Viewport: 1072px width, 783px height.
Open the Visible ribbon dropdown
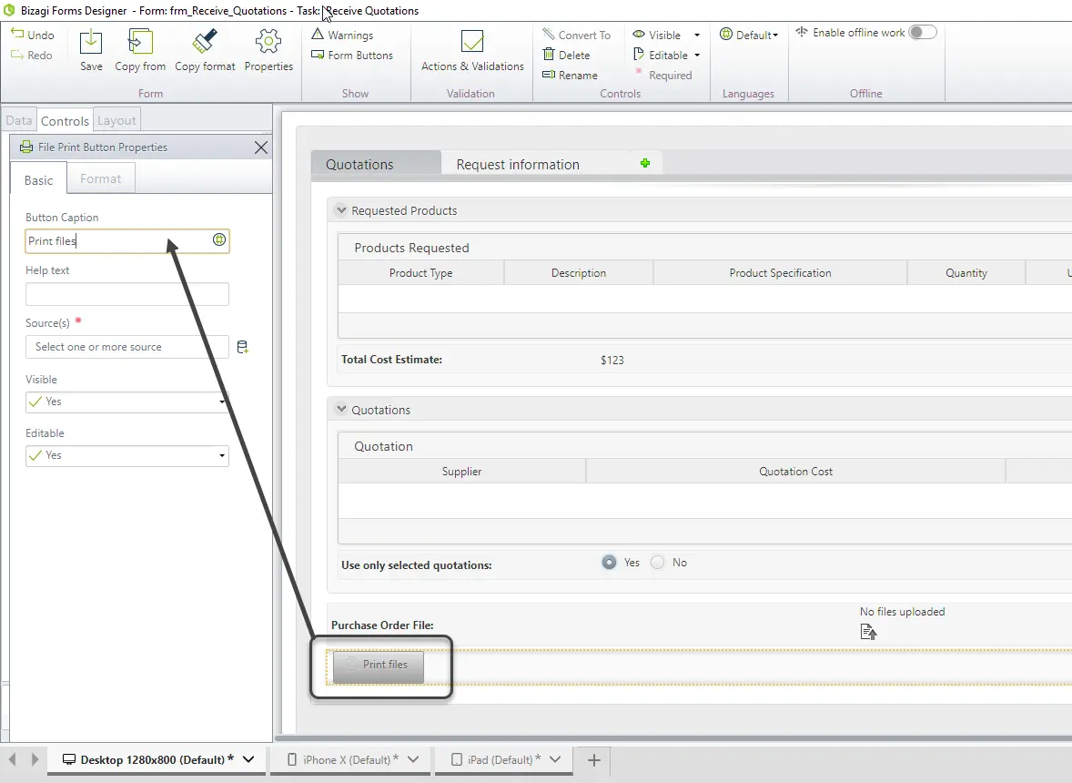click(x=697, y=35)
